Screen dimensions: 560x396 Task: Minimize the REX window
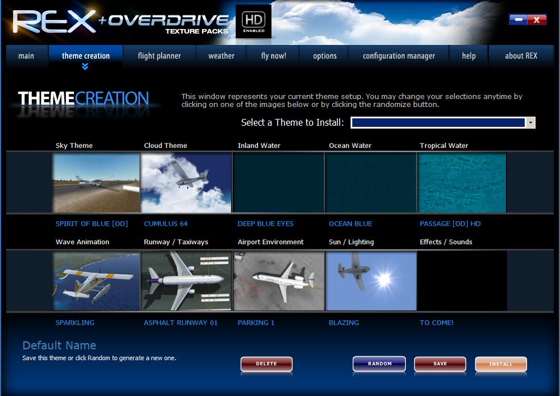(x=518, y=20)
